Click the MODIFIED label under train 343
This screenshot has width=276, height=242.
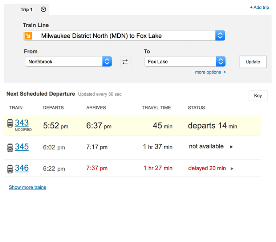(x=23, y=130)
